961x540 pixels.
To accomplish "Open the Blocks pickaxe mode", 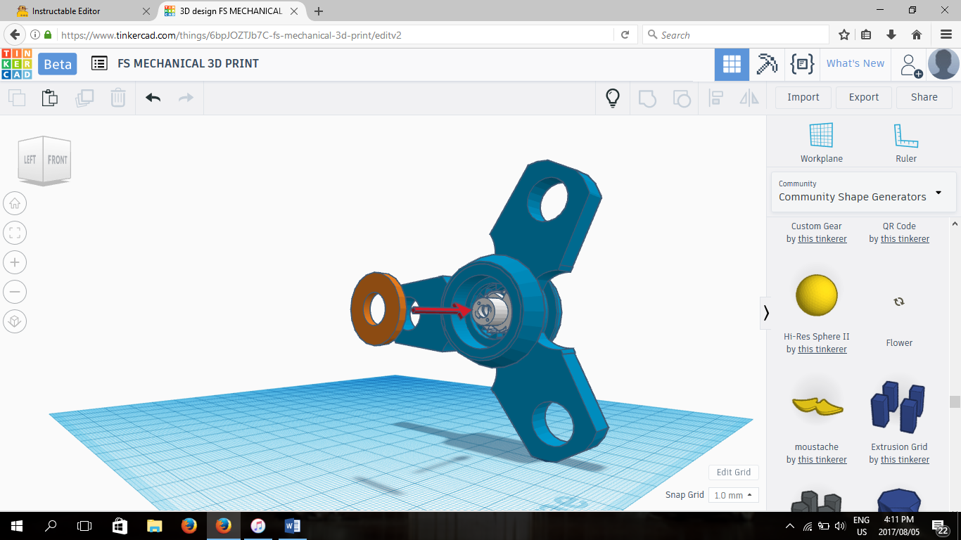I will (766, 65).
